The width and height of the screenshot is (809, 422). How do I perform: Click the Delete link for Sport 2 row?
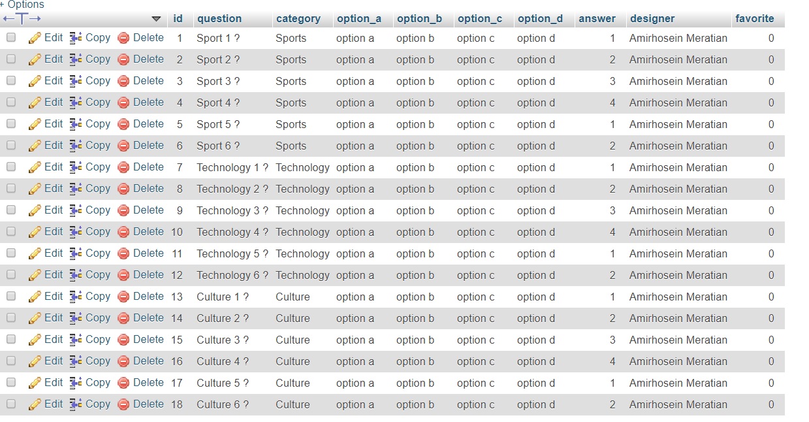tap(148, 59)
